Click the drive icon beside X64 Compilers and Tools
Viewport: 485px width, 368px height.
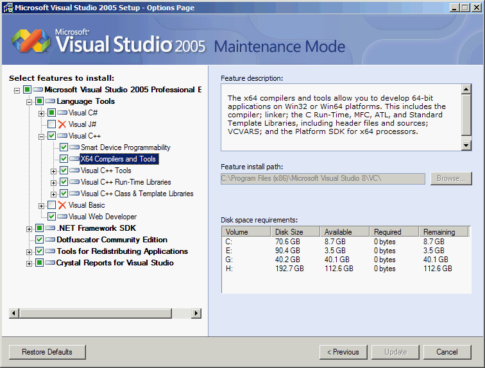(x=74, y=159)
